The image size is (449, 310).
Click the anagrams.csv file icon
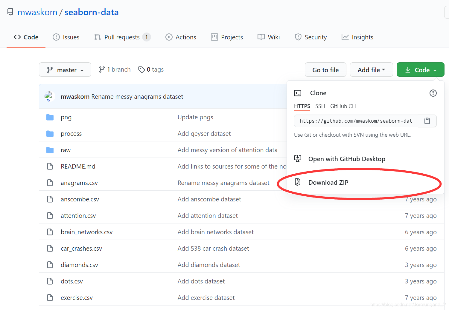50,183
